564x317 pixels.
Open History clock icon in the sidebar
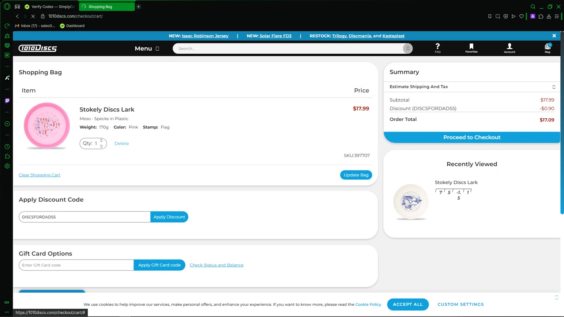point(7,146)
